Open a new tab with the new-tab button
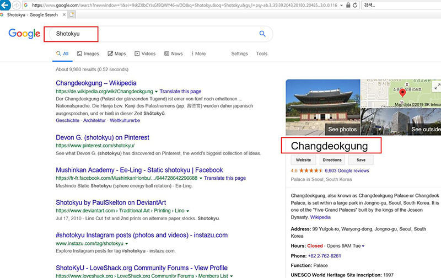The width and height of the screenshot is (441, 278). pos(72,15)
